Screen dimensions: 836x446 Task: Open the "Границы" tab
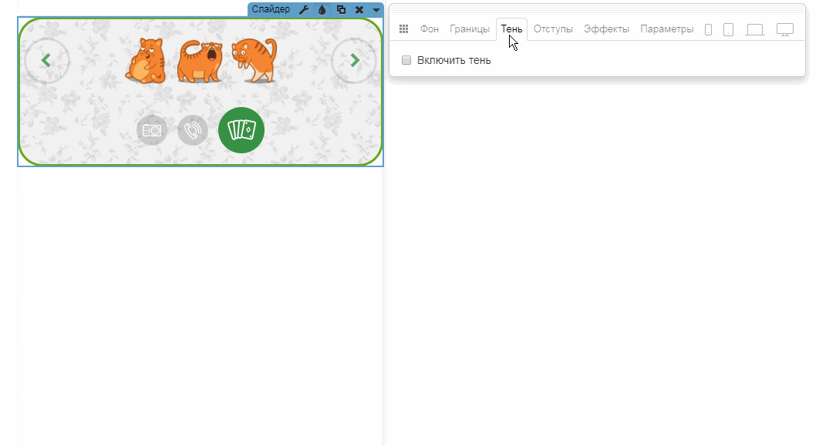[470, 29]
